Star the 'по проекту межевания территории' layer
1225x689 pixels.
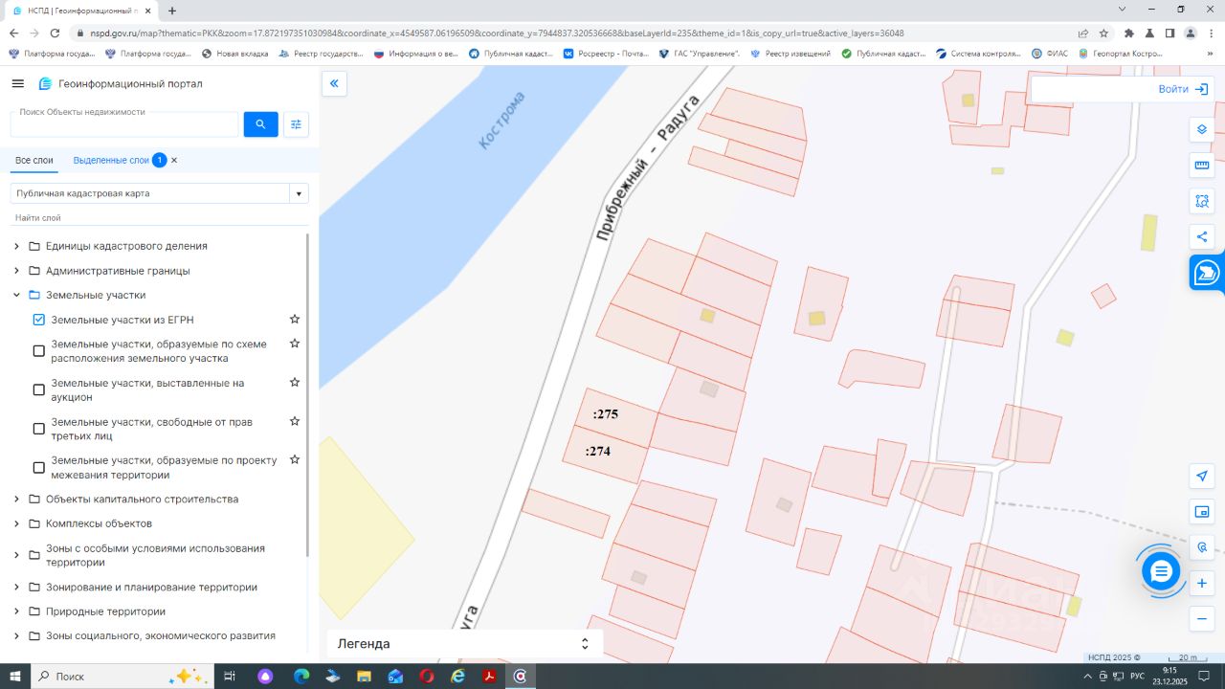pos(295,459)
